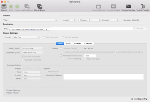Viewport: 150px width, 102px height.
Task: Click the 'Duration: 00:00:00' text
Action: click(131, 20)
